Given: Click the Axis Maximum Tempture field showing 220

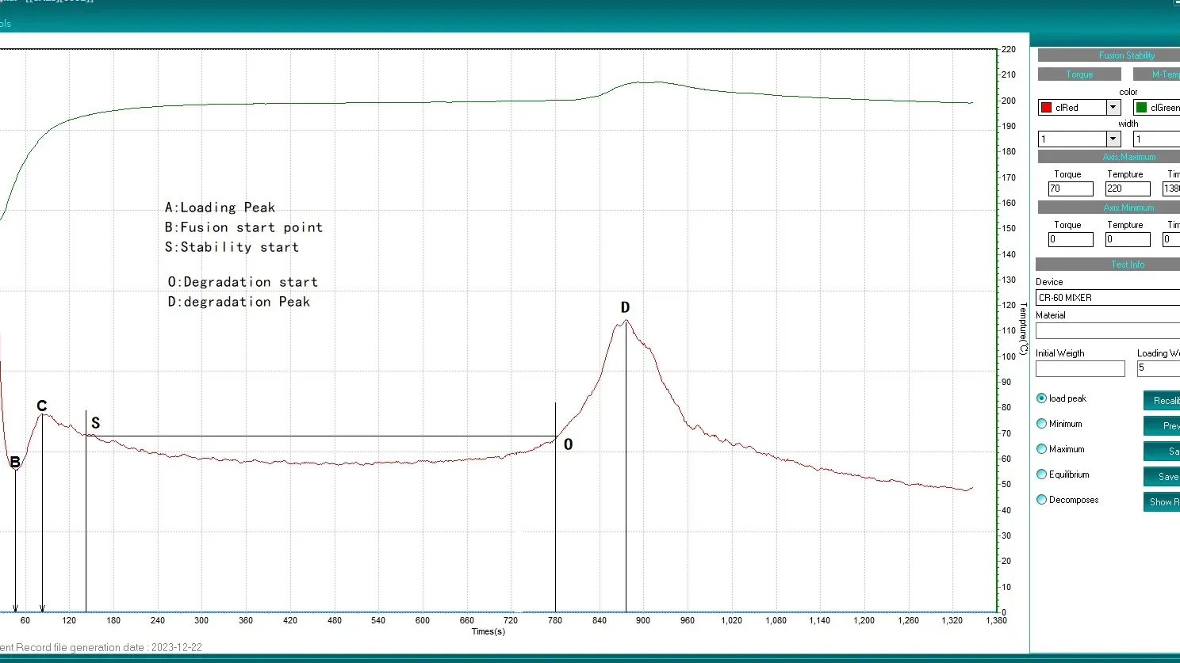Looking at the screenshot, I should 1127,189.
